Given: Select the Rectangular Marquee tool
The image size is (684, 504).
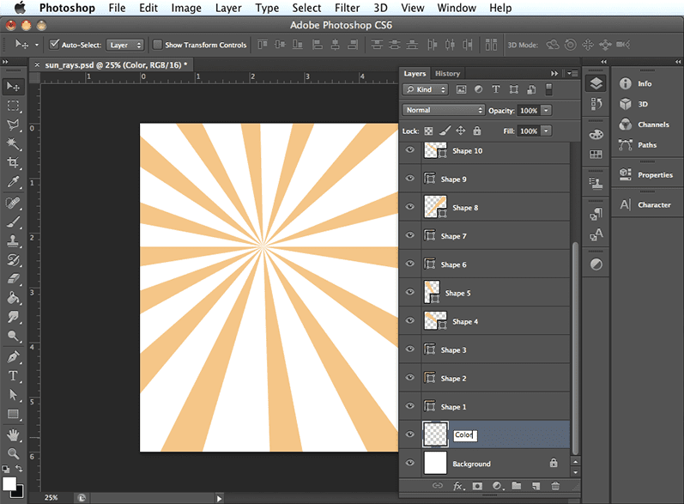Looking at the screenshot, I should pos(13,106).
